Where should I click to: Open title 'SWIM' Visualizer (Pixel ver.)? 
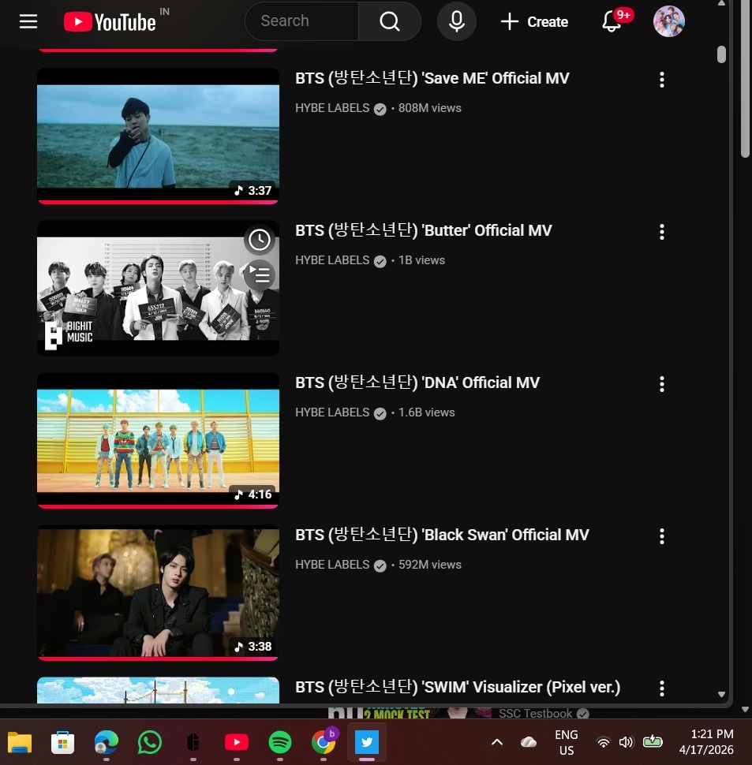457,687
